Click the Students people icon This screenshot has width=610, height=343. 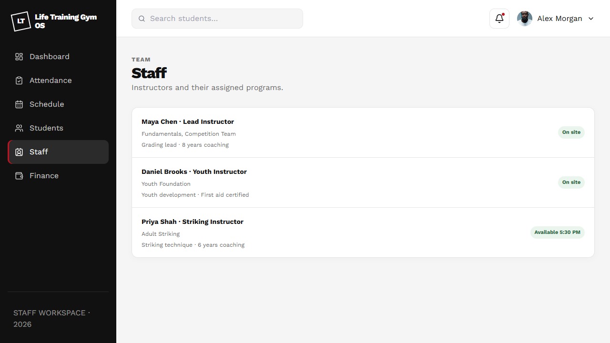19,128
